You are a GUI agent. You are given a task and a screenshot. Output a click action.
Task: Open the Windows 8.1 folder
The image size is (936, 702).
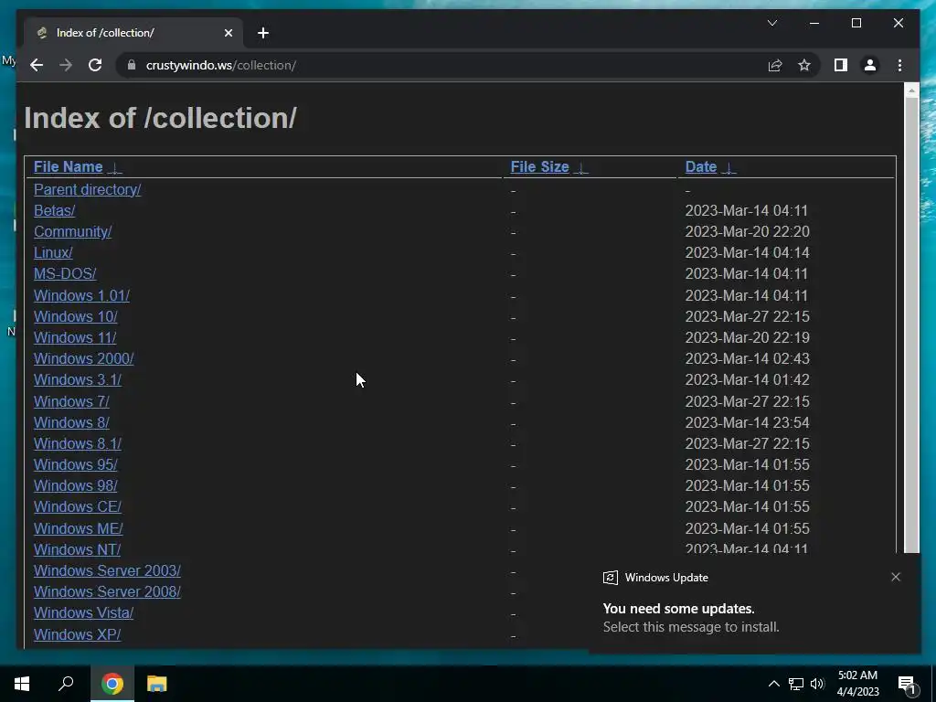(x=78, y=444)
